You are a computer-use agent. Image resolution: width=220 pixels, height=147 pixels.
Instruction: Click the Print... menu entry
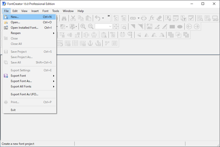pyautogui.click(x=29, y=102)
